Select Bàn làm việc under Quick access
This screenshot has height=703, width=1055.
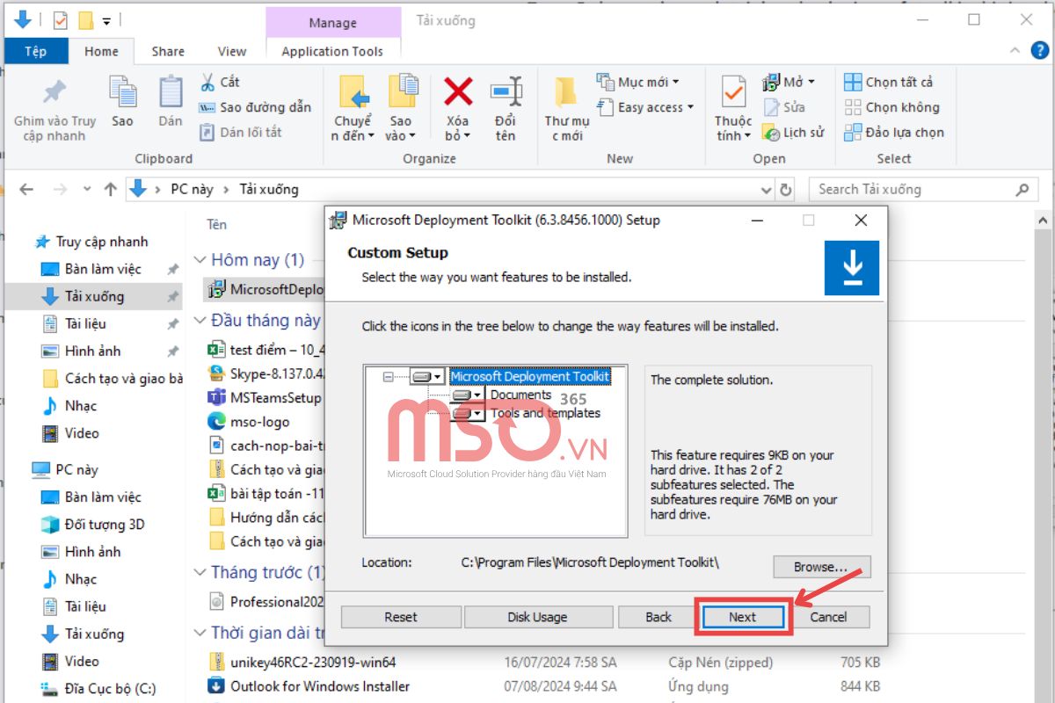(103, 269)
